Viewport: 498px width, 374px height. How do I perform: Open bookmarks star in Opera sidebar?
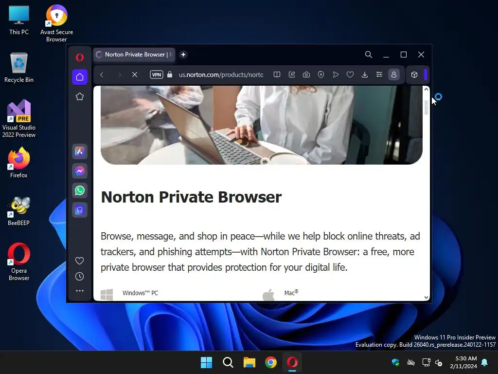[x=80, y=96]
